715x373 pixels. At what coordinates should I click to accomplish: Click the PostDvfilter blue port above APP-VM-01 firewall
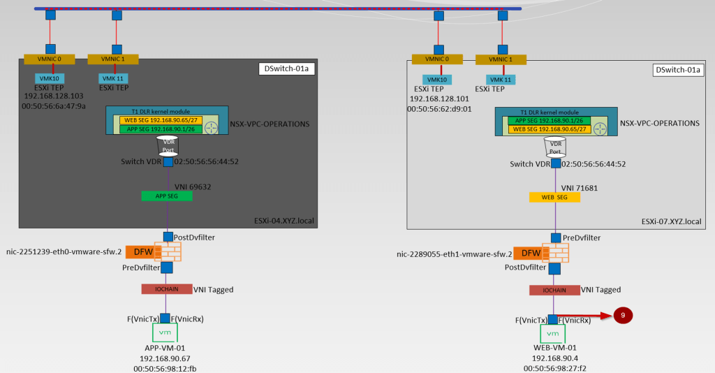(168, 237)
